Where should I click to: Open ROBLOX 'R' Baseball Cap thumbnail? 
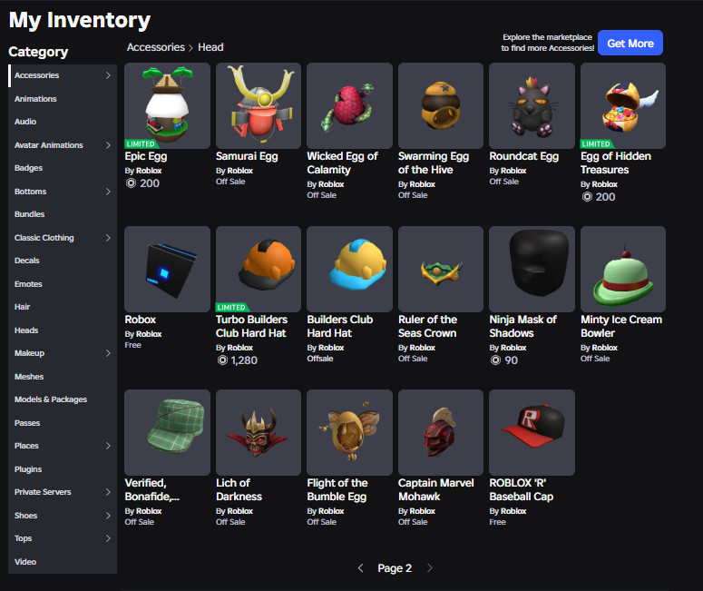coord(532,432)
